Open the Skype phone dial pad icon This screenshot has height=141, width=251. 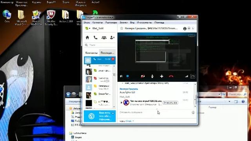click(95, 38)
